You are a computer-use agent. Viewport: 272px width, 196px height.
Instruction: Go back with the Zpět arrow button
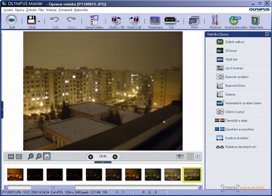pos(11,20)
